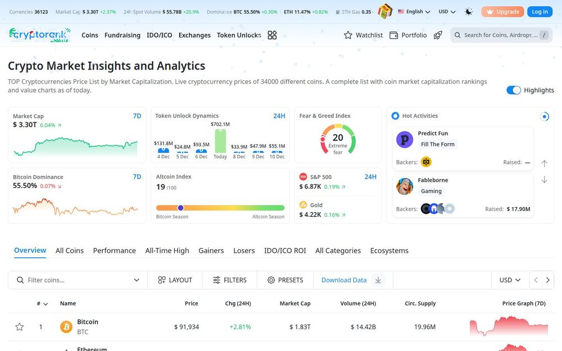The height and width of the screenshot is (351, 562).
Task: Click the LAYOUT grid icon
Action: click(162, 280)
